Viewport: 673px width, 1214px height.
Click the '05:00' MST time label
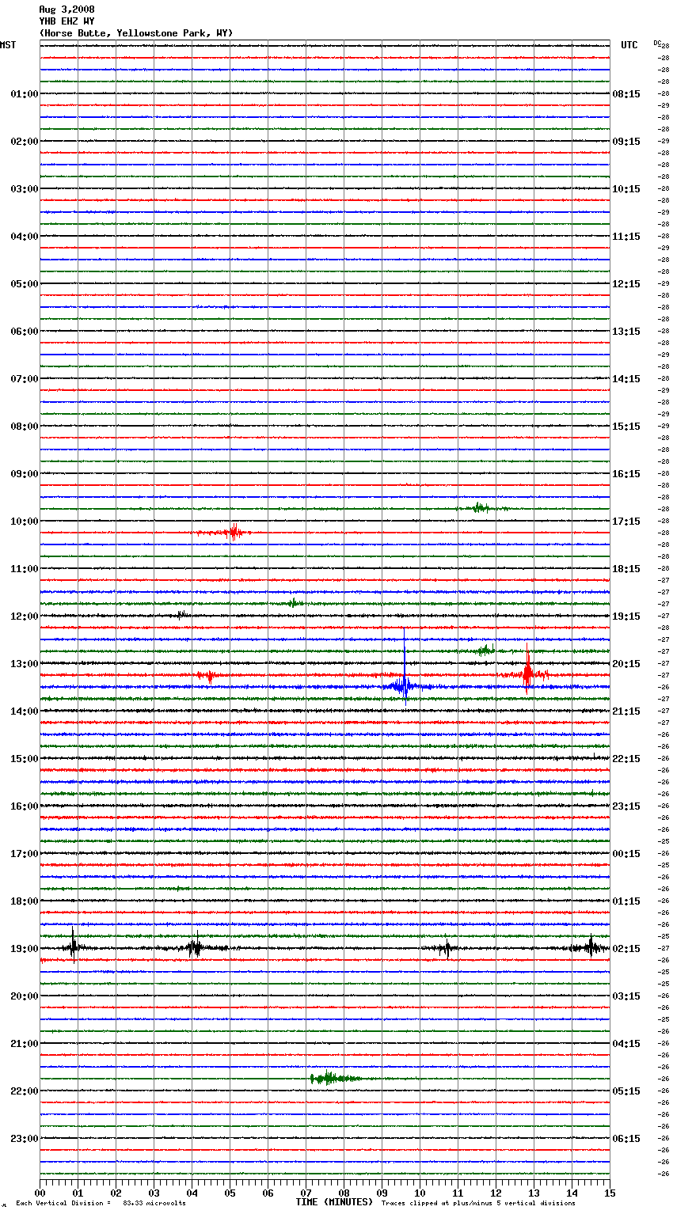click(x=24, y=284)
